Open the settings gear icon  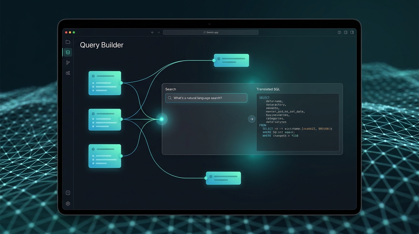tap(68, 204)
